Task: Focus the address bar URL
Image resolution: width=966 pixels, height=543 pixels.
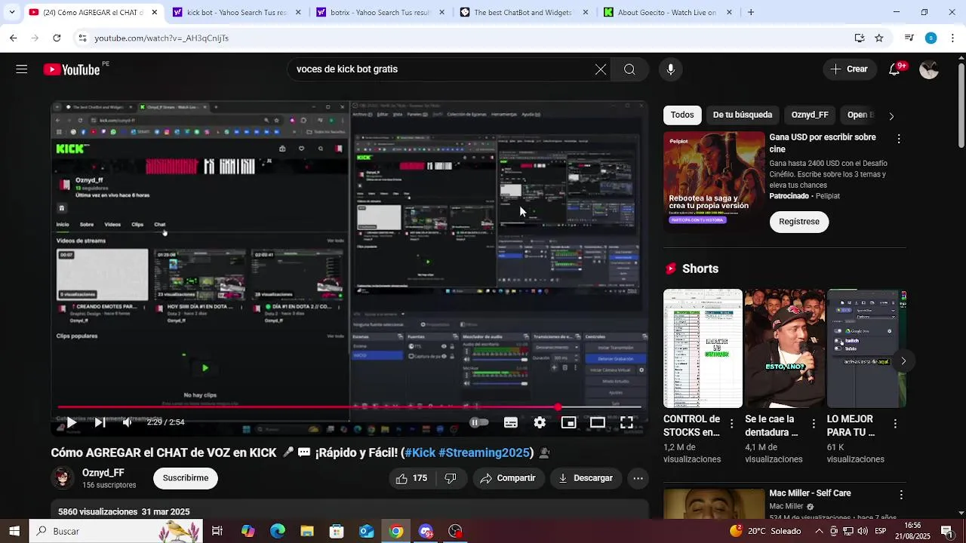Action: pyautogui.click(x=162, y=38)
